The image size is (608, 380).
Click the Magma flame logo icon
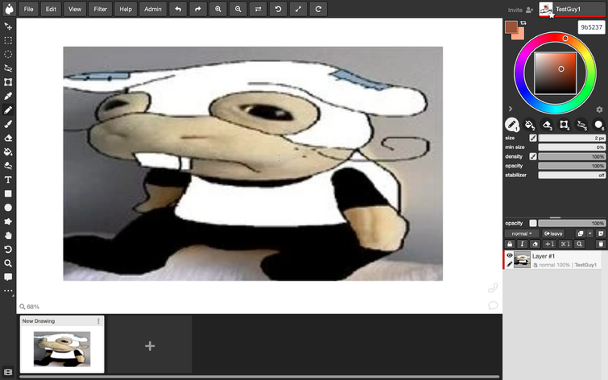point(9,9)
